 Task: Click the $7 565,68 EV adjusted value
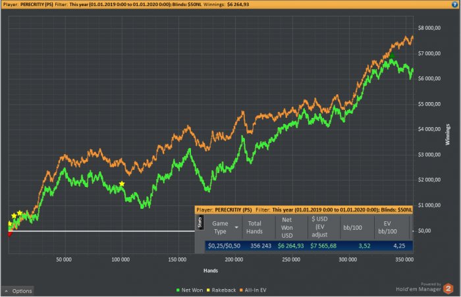pyautogui.click(x=323, y=246)
